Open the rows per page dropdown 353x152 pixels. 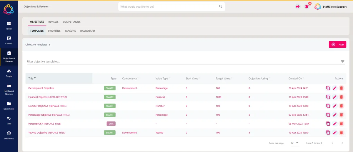click(294, 143)
